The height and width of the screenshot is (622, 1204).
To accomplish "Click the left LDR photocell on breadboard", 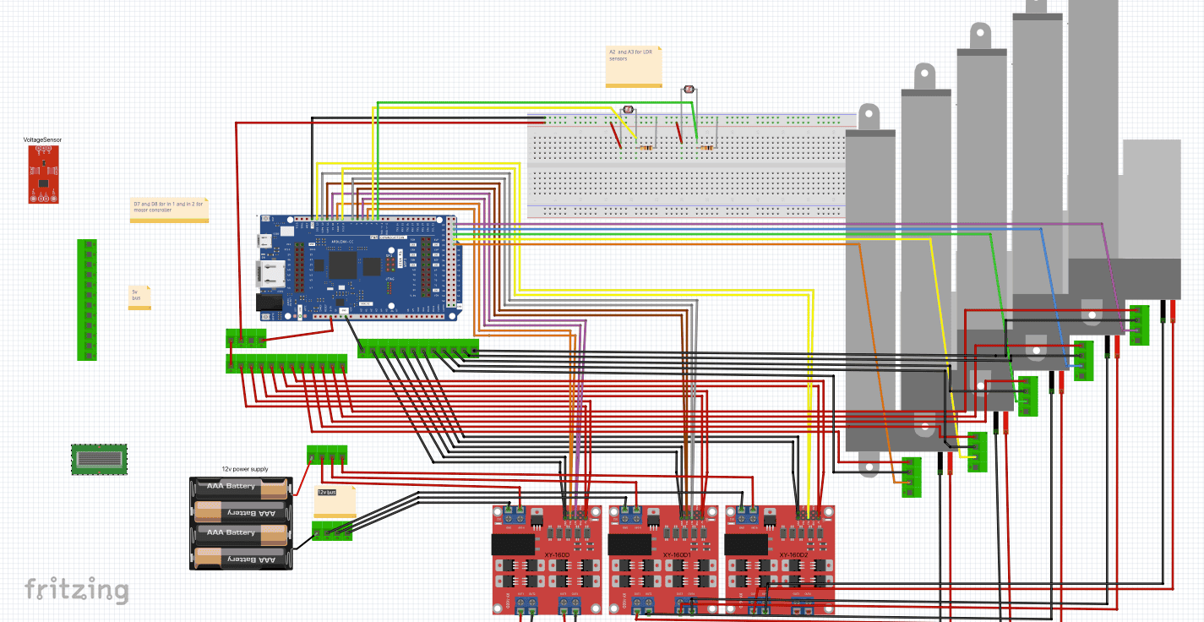I will (x=628, y=109).
